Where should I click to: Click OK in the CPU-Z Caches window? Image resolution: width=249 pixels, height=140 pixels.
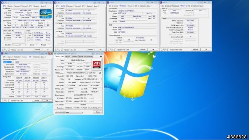100,50
